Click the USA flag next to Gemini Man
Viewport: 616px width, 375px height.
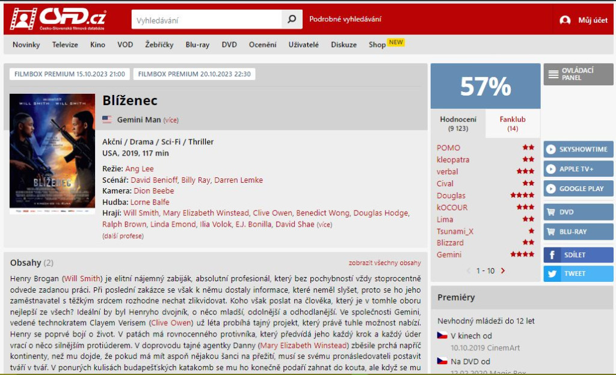coord(107,119)
